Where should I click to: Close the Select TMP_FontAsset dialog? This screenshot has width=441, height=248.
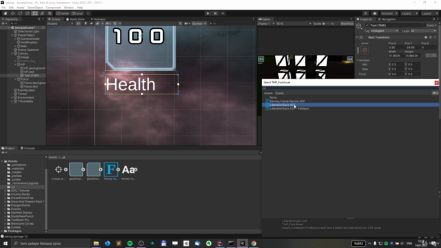point(436,83)
